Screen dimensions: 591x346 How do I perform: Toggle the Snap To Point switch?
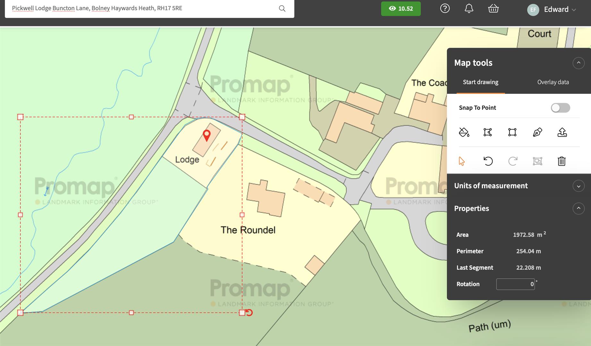560,108
